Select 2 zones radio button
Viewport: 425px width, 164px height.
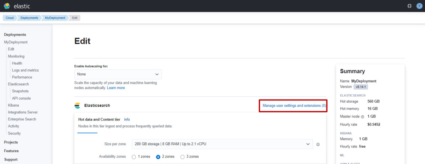[158, 157]
